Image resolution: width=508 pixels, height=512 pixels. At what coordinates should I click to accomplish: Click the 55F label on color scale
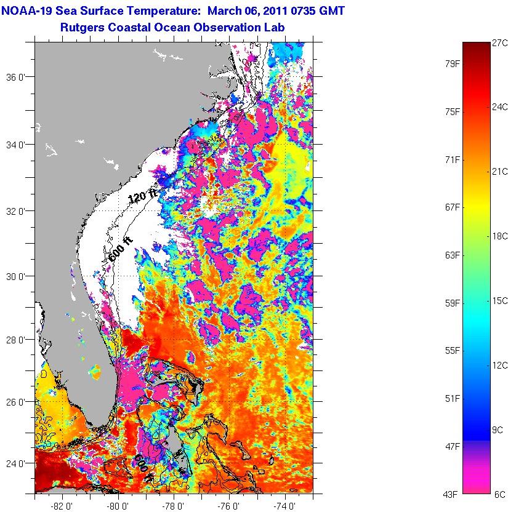click(x=452, y=351)
